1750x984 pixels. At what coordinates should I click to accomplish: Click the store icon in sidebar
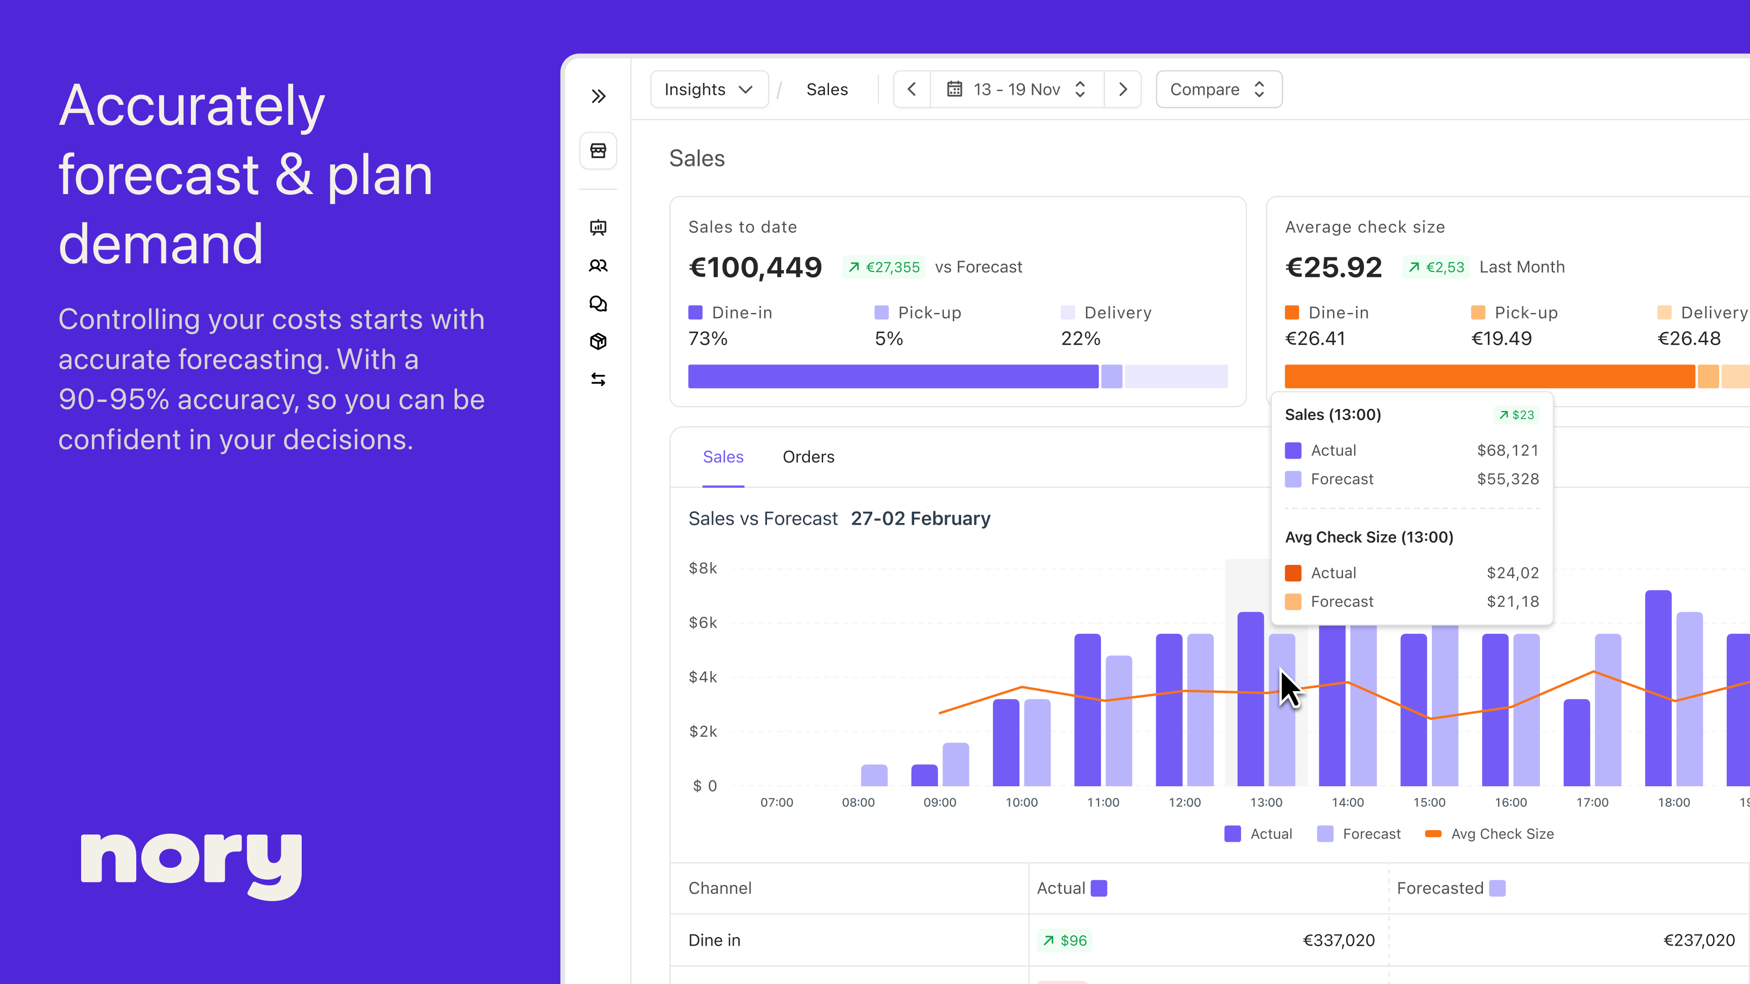pyautogui.click(x=598, y=151)
